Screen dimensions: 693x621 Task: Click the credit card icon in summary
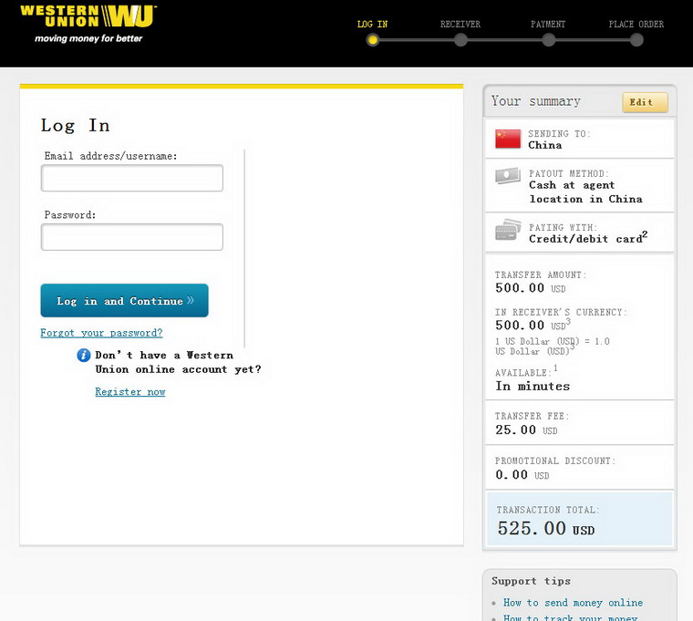pos(508,231)
